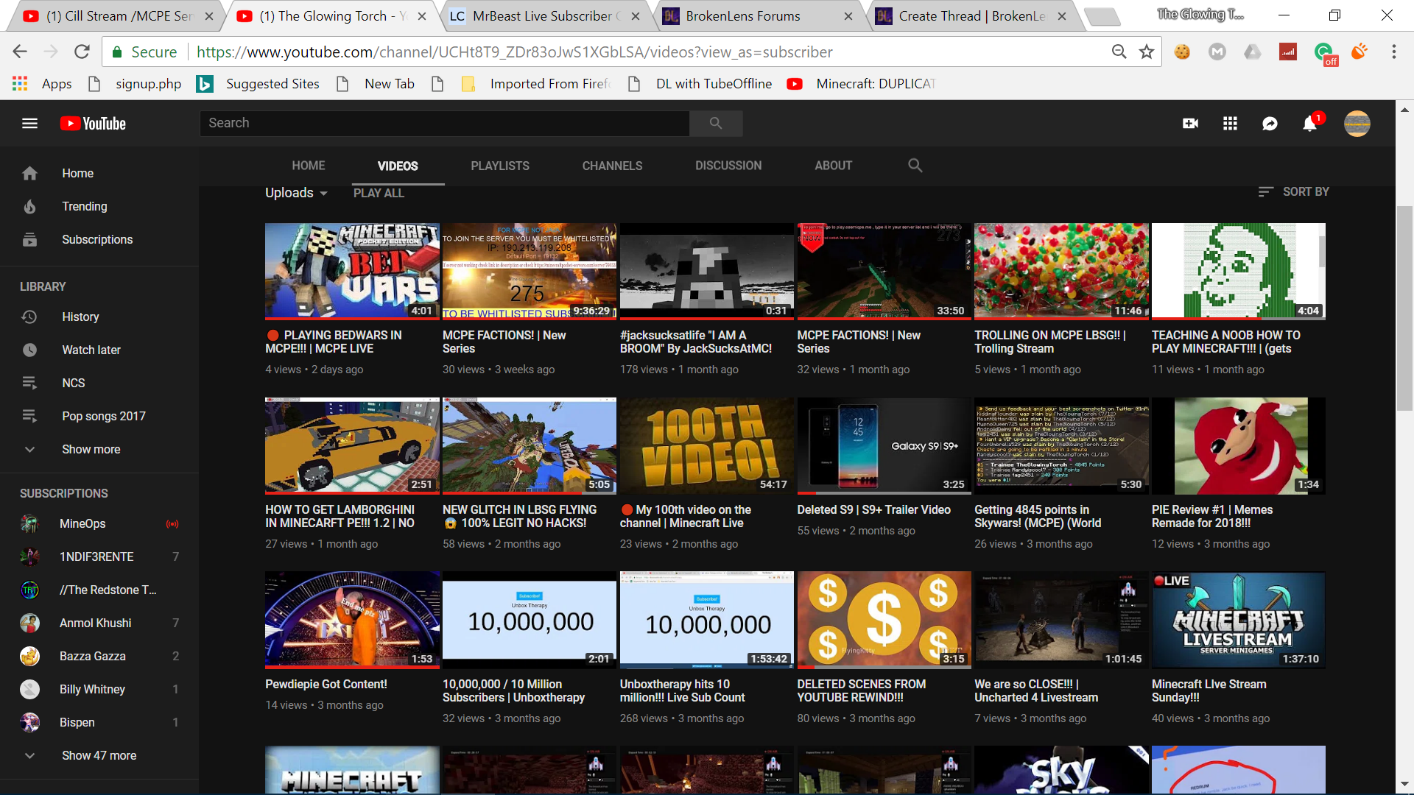The width and height of the screenshot is (1414, 795).
Task: Open the notifications bell
Action: pyautogui.click(x=1310, y=123)
